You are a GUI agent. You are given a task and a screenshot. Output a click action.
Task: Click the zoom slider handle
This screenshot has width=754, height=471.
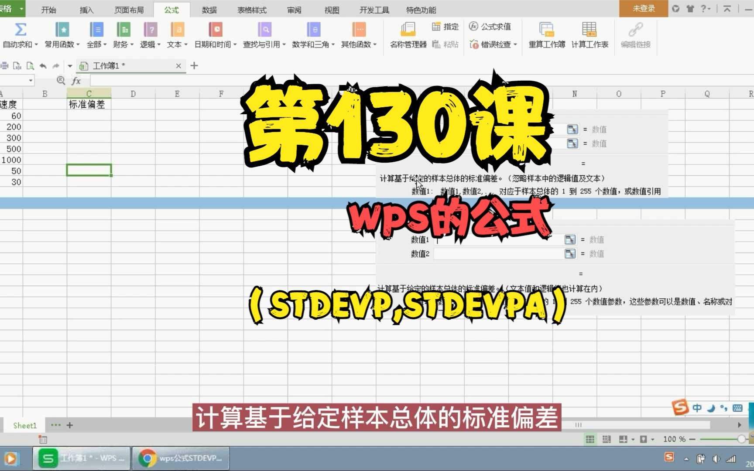[x=741, y=439]
